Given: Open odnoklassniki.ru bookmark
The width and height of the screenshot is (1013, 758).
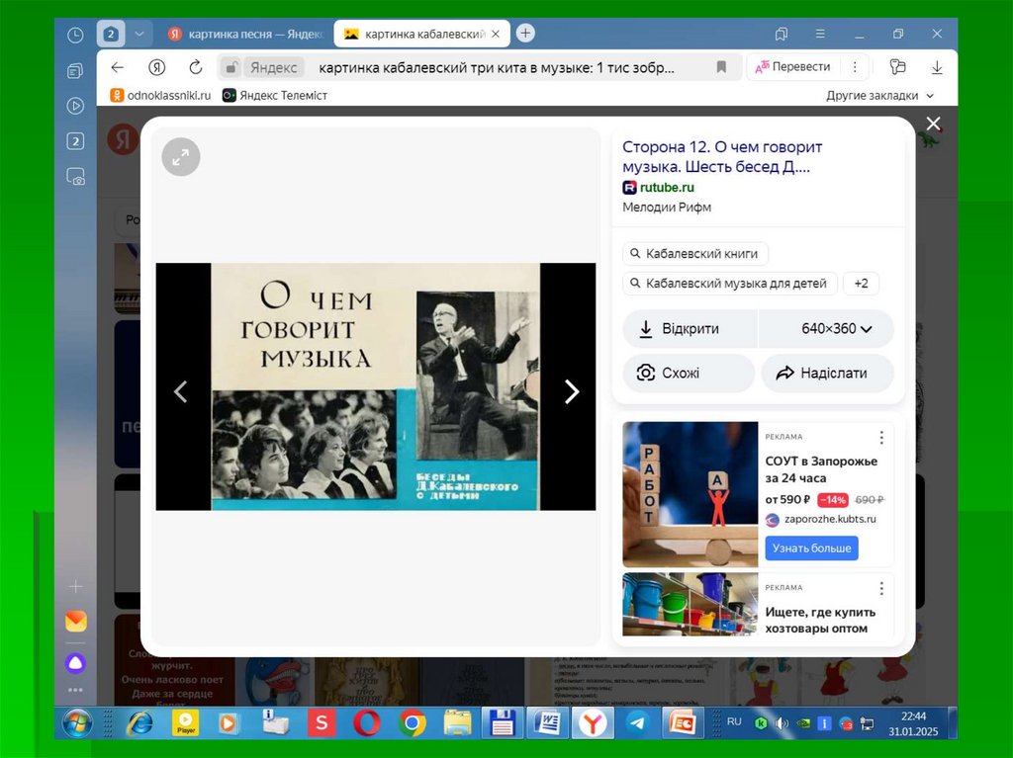Looking at the screenshot, I should (x=161, y=96).
